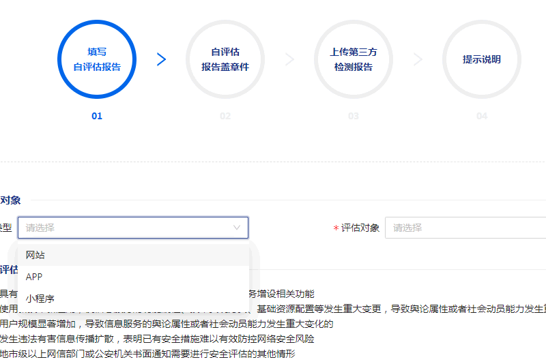The width and height of the screenshot is (546, 364).
Task: Choose 网站 from the dropdown list
Action: (x=35, y=255)
